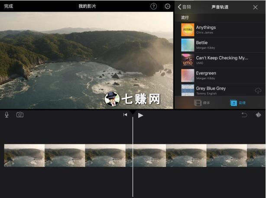Switch to the 音频 audio tab
Image resolution: width=266 pixels, height=198 pixels.
click(x=238, y=103)
